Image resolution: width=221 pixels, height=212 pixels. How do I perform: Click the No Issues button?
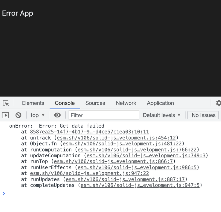pos(203,115)
